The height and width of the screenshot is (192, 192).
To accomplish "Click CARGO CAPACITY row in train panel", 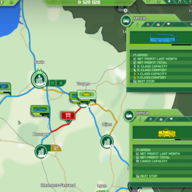I will point(162,161).
